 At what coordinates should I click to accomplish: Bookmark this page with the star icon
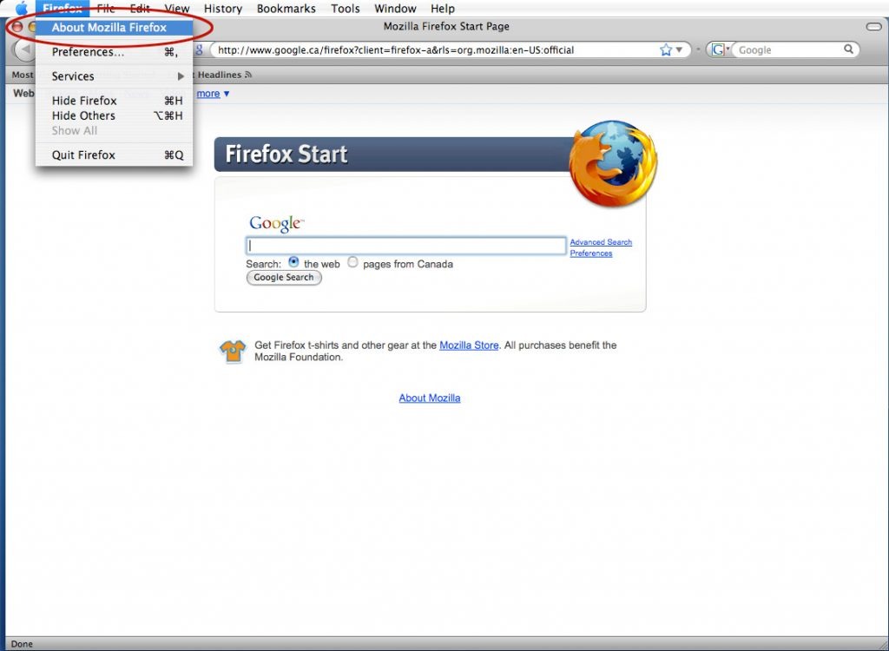click(666, 49)
